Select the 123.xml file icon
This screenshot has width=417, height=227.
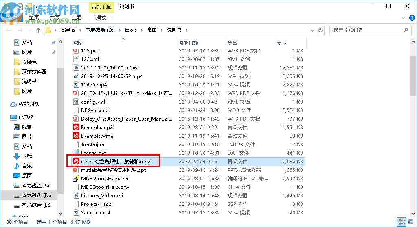[76, 59]
